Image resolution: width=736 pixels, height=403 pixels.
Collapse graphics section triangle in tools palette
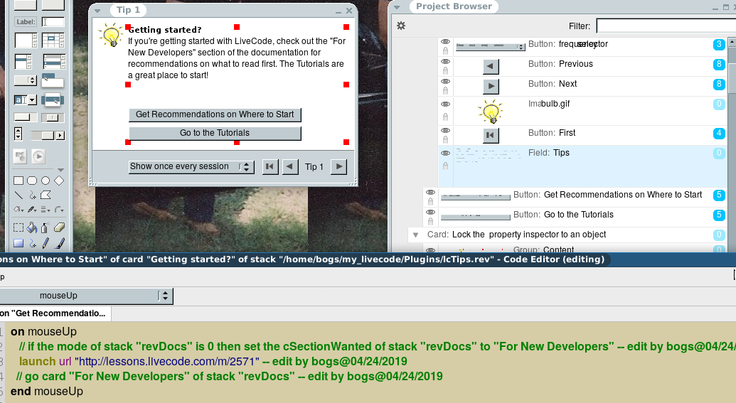[60, 170]
